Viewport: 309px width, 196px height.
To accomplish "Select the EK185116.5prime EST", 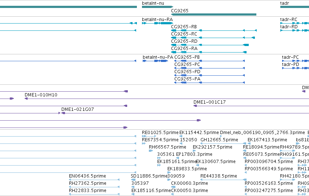I will (133, 194).
